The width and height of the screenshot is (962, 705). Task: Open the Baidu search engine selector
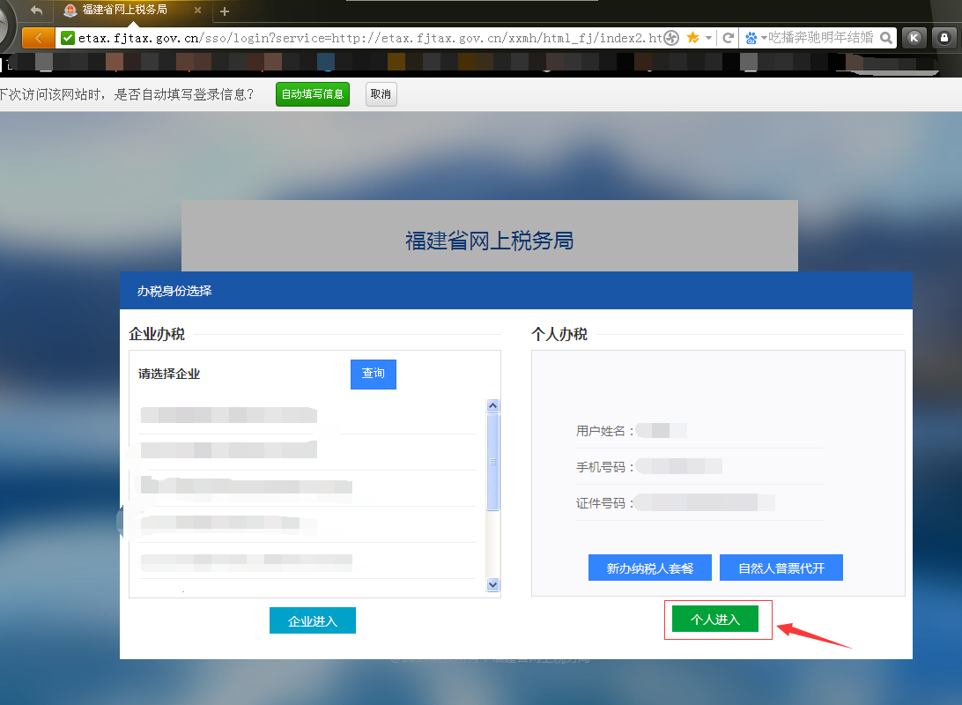pos(755,38)
